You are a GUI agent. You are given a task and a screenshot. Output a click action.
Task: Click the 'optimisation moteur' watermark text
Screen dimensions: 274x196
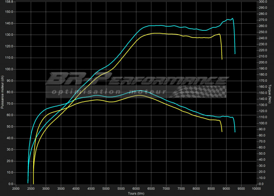pyautogui.click(x=109, y=92)
